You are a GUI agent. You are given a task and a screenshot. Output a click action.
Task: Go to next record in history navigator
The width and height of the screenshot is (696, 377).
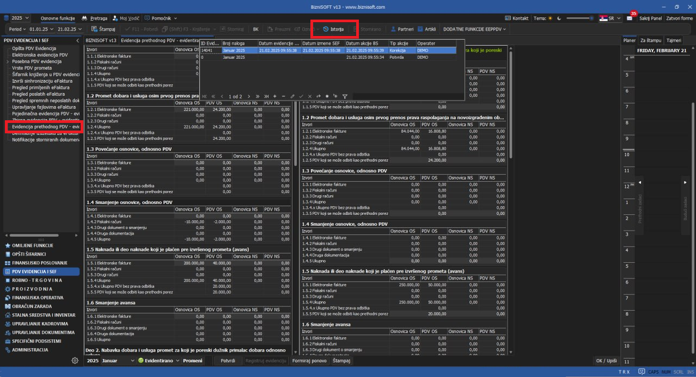point(249,96)
